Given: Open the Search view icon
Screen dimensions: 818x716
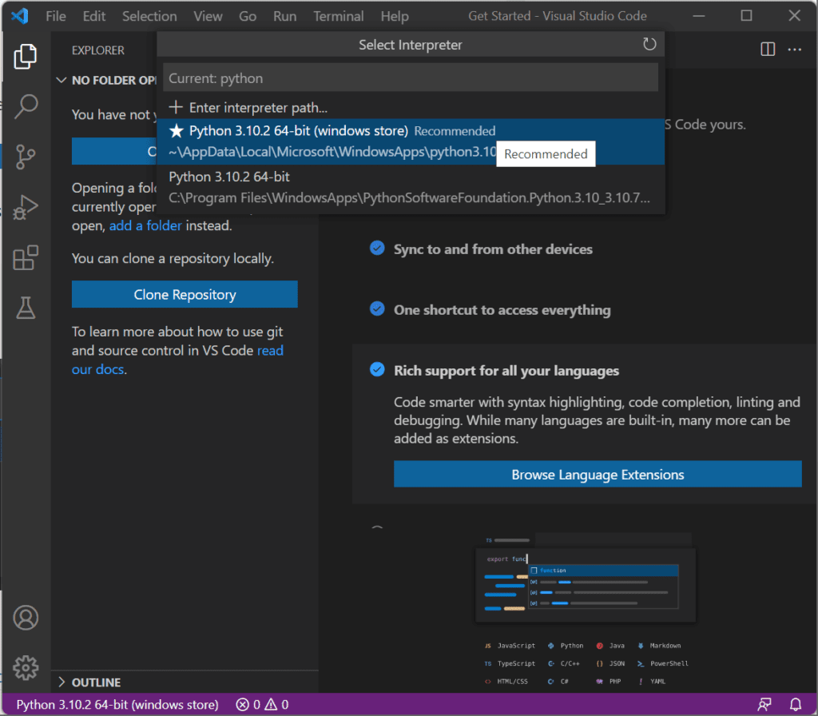Looking at the screenshot, I should pyautogui.click(x=26, y=106).
